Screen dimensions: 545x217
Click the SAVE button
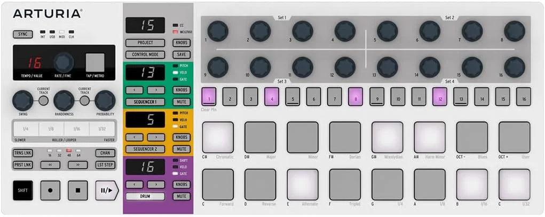(181, 55)
